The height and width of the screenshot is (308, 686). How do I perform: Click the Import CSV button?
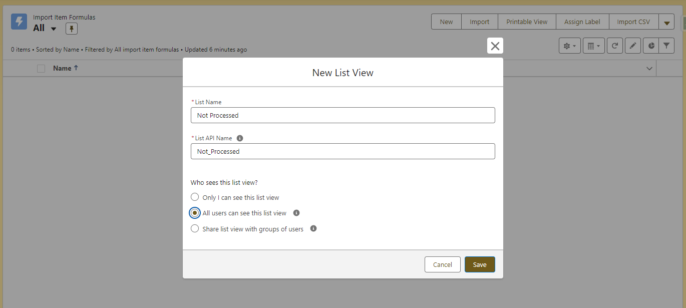pos(633,22)
